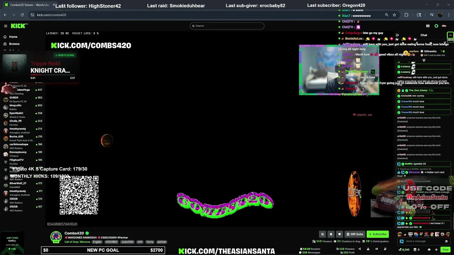The height and width of the screenshot is (255, 454).
Task: Select the funny tag
Action: [x=150, y=242]
